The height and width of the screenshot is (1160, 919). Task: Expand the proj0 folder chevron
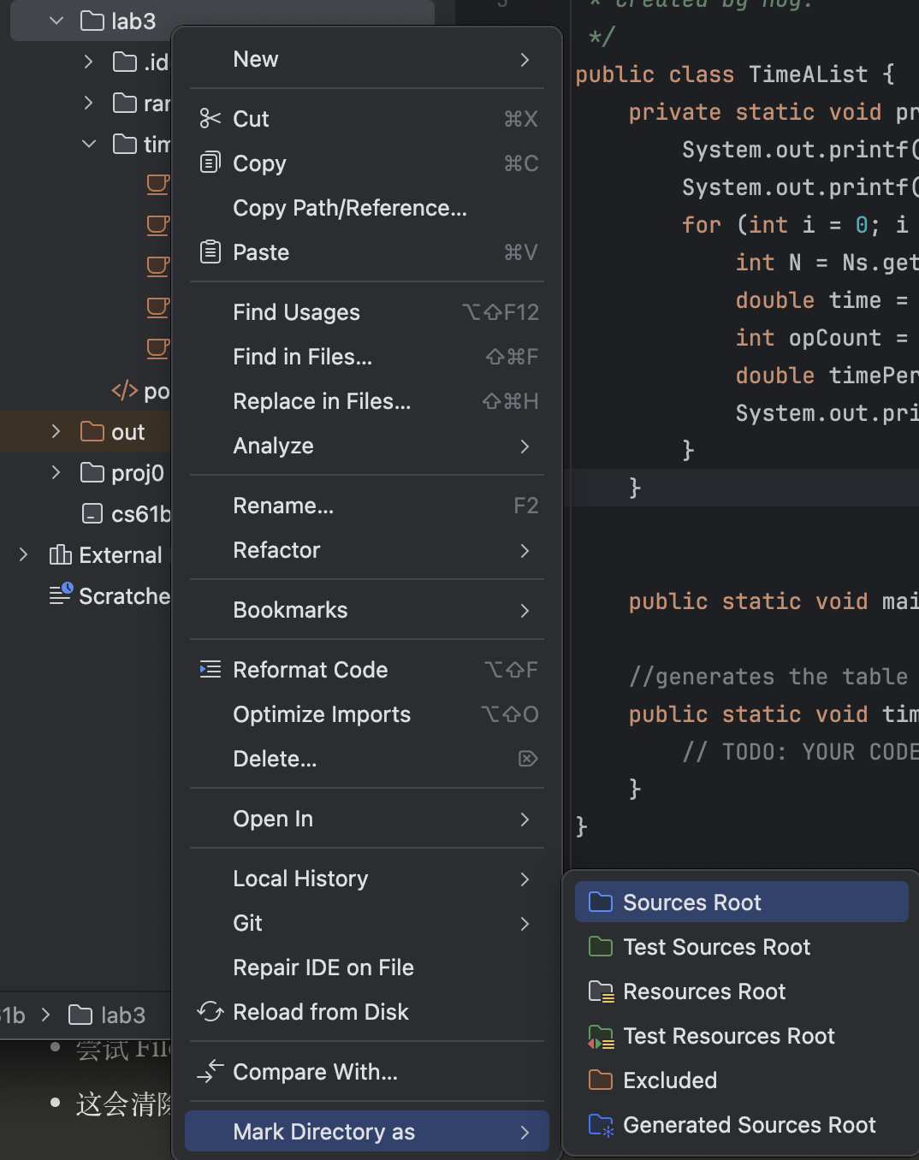click(x=56, y=472)
